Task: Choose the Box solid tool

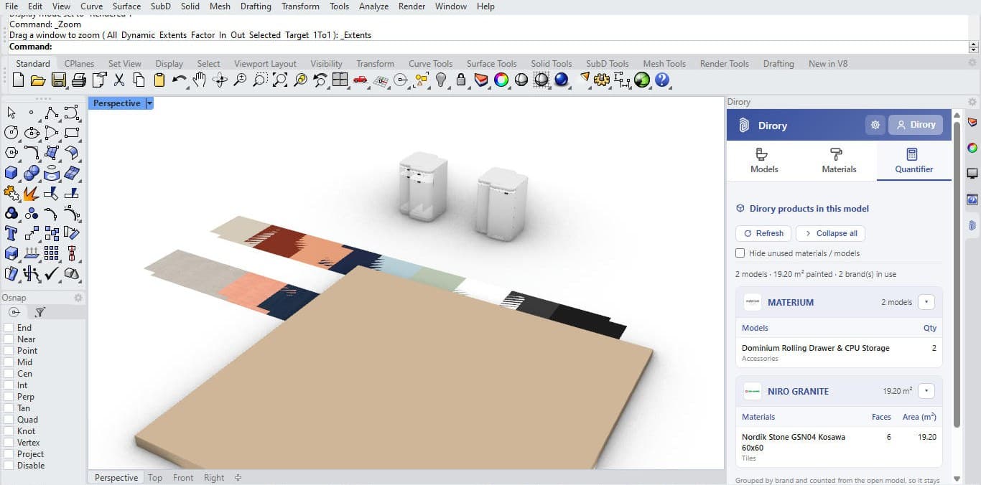Action: coord(11,173)
